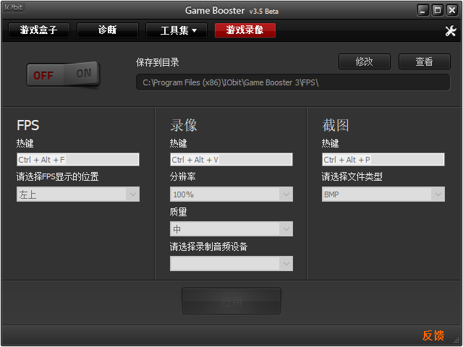Click the save directory path field
This screenshot has height=347, width=463.
click(292, 82)
